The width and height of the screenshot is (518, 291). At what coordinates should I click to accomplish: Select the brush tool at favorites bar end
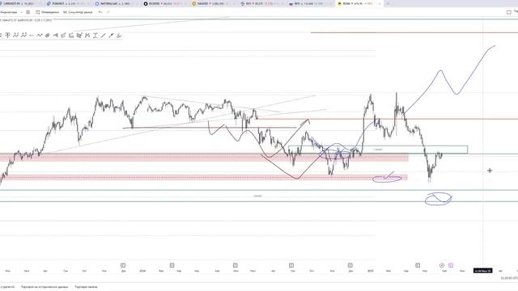[119, 35]
